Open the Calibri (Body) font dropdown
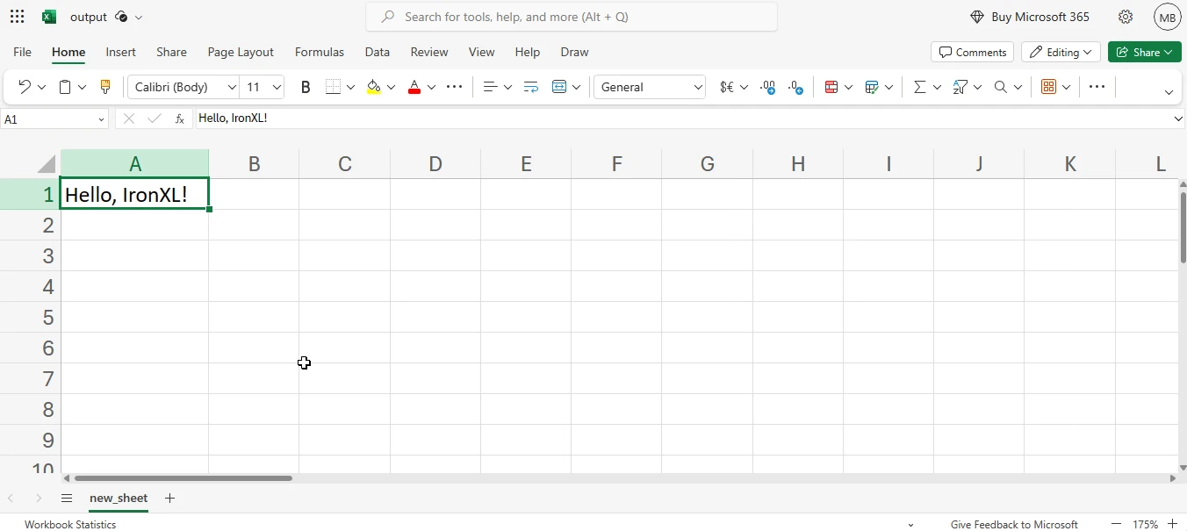The image size is (1187, 531). (x=184, y=87)
